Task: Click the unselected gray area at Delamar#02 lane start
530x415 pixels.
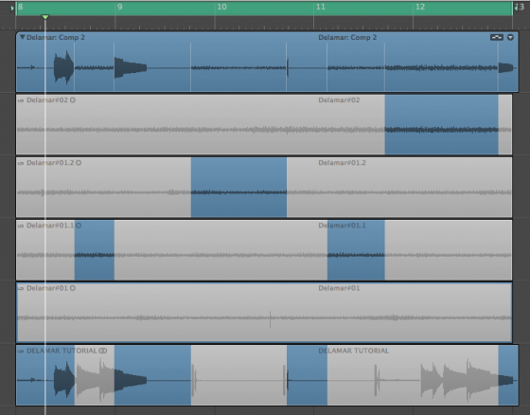Action: (201, 124)
